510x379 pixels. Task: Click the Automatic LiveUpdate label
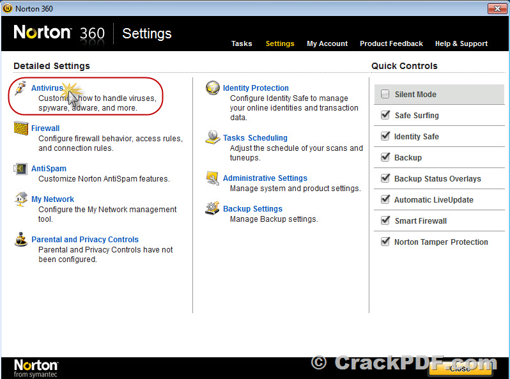tap(433, 200)
